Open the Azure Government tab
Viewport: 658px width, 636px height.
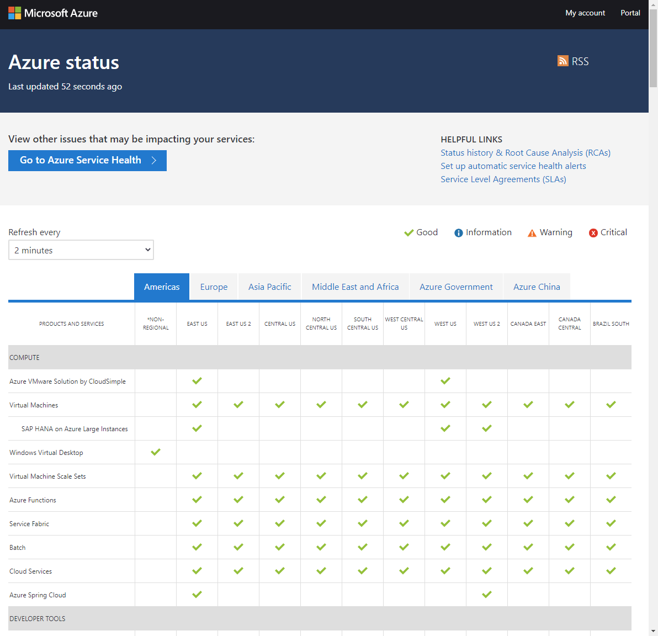pyautogui.click(x=456, y=287)
